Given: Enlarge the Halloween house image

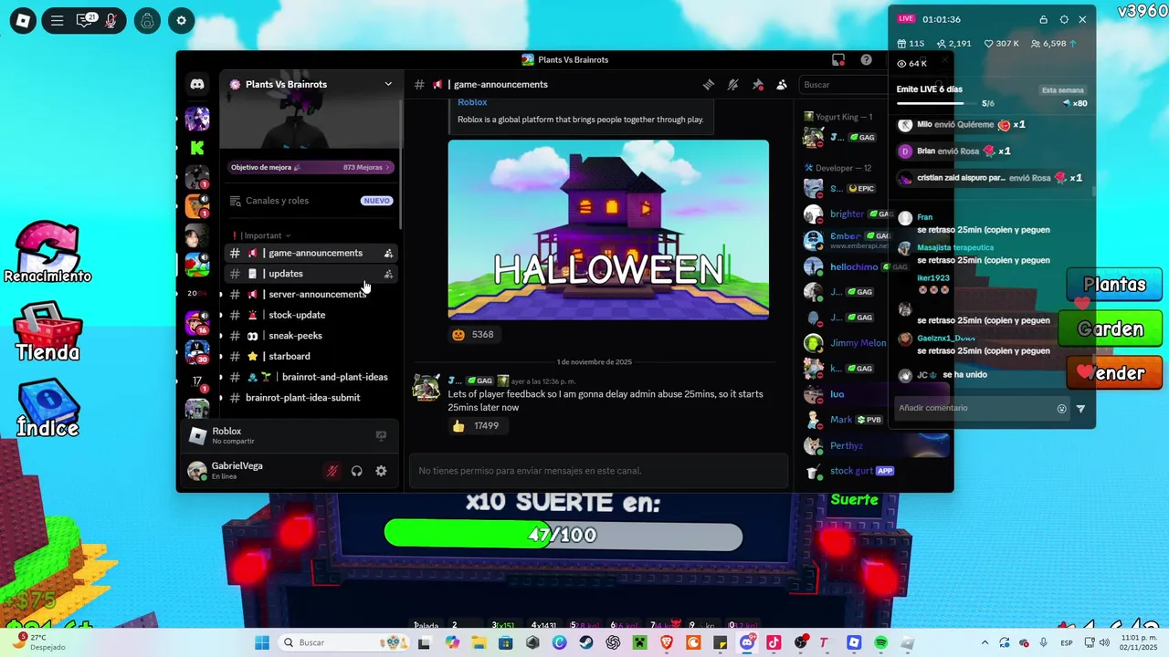Looking at the screenshot, I should 608,229.
